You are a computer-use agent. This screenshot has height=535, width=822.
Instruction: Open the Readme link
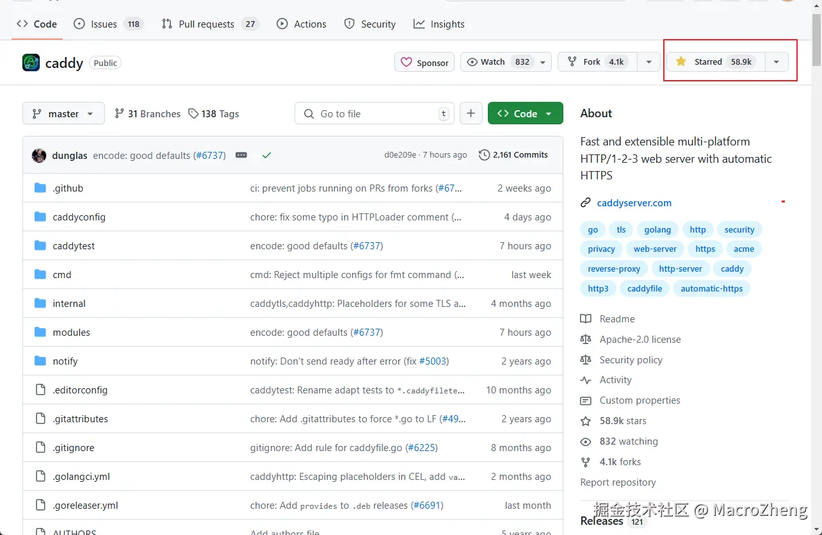[608, 319]
